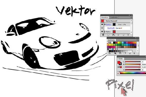Viewport: 146px width, 97px height.
Task: Toggle visibility eye of Fläche row
Action: click(102, 32)
